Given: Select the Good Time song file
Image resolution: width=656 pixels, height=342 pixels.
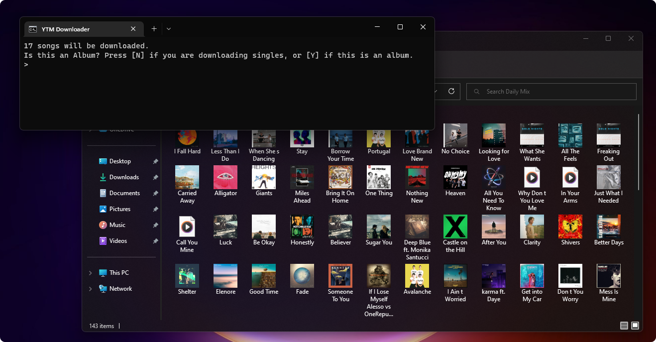Looking at the screenshot, I should coord(264,280).
